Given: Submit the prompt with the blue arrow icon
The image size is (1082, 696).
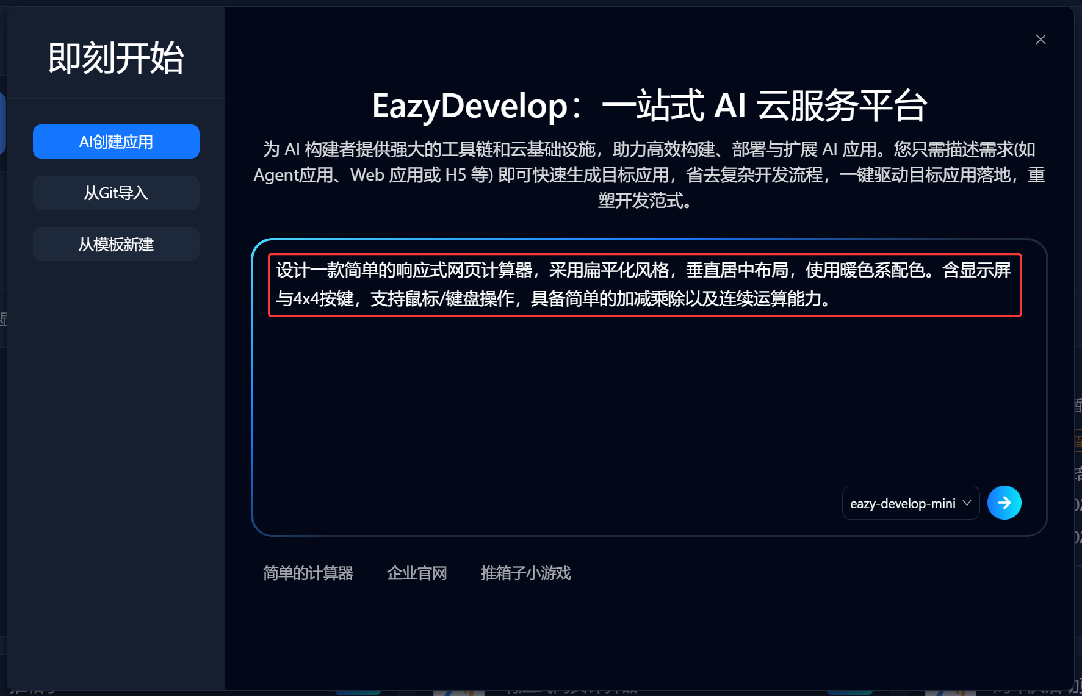Looking at the screenshot, I should coord(1004,503).
